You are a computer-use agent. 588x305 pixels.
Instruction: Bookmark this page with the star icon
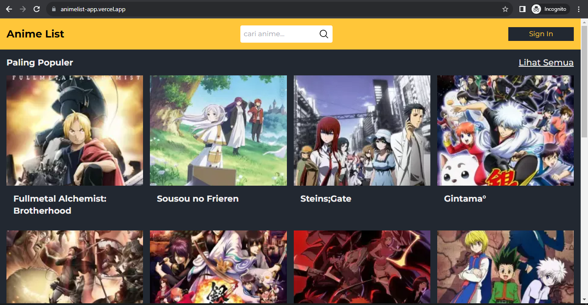pyautogui.click(x=505, y=9)
